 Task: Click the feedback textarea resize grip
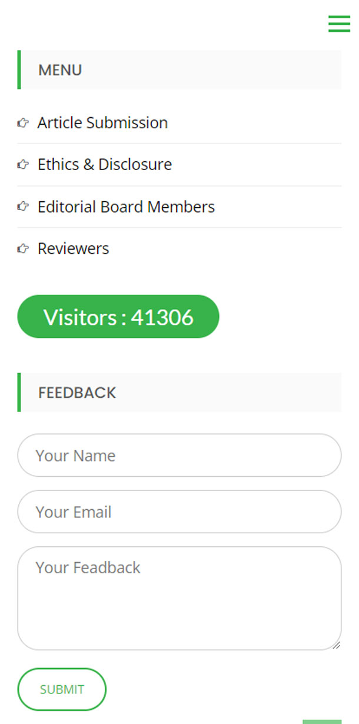(x=336, y=645)
